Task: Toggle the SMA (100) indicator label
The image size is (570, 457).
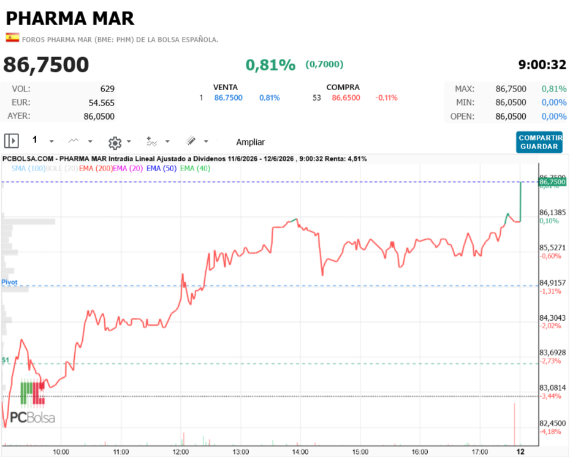Action: point(28,169)
